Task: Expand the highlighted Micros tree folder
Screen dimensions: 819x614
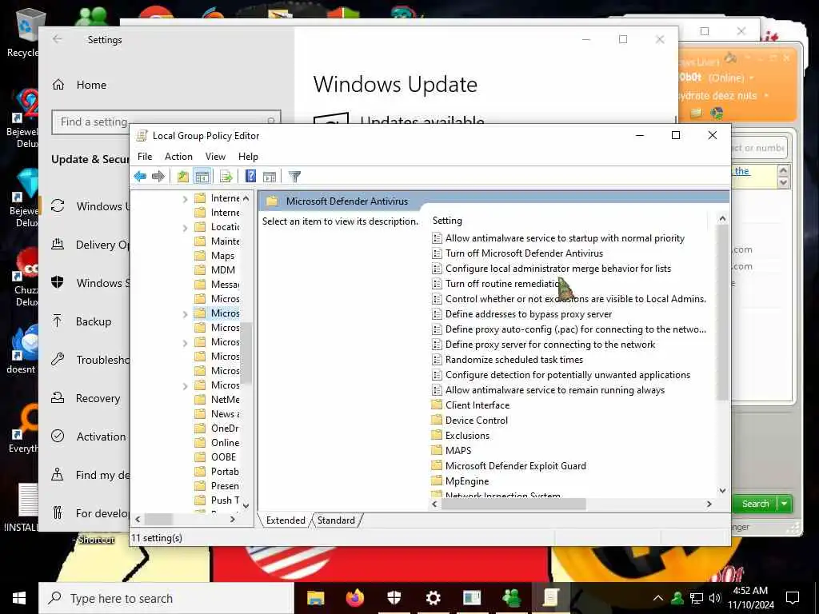Action: (x=185, y=313)
